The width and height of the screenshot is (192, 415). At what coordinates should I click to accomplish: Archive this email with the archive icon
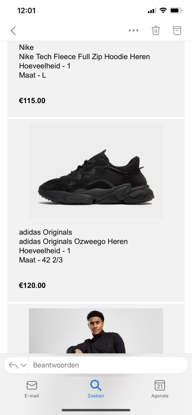click(177, 30)
